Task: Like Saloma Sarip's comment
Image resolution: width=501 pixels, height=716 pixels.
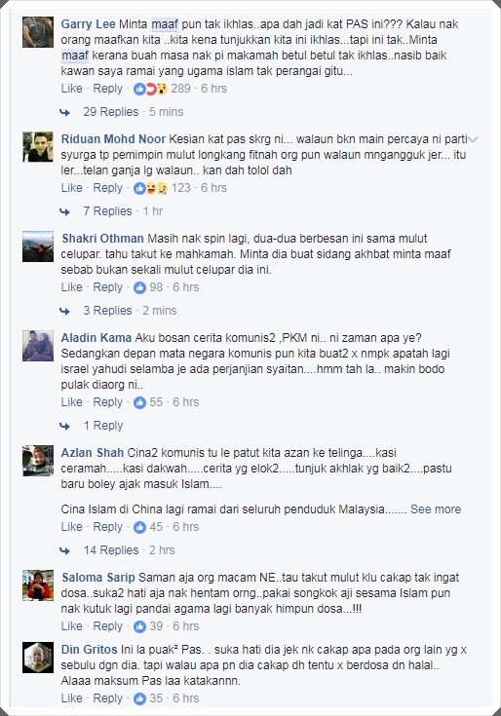Action: coord(72,626)
